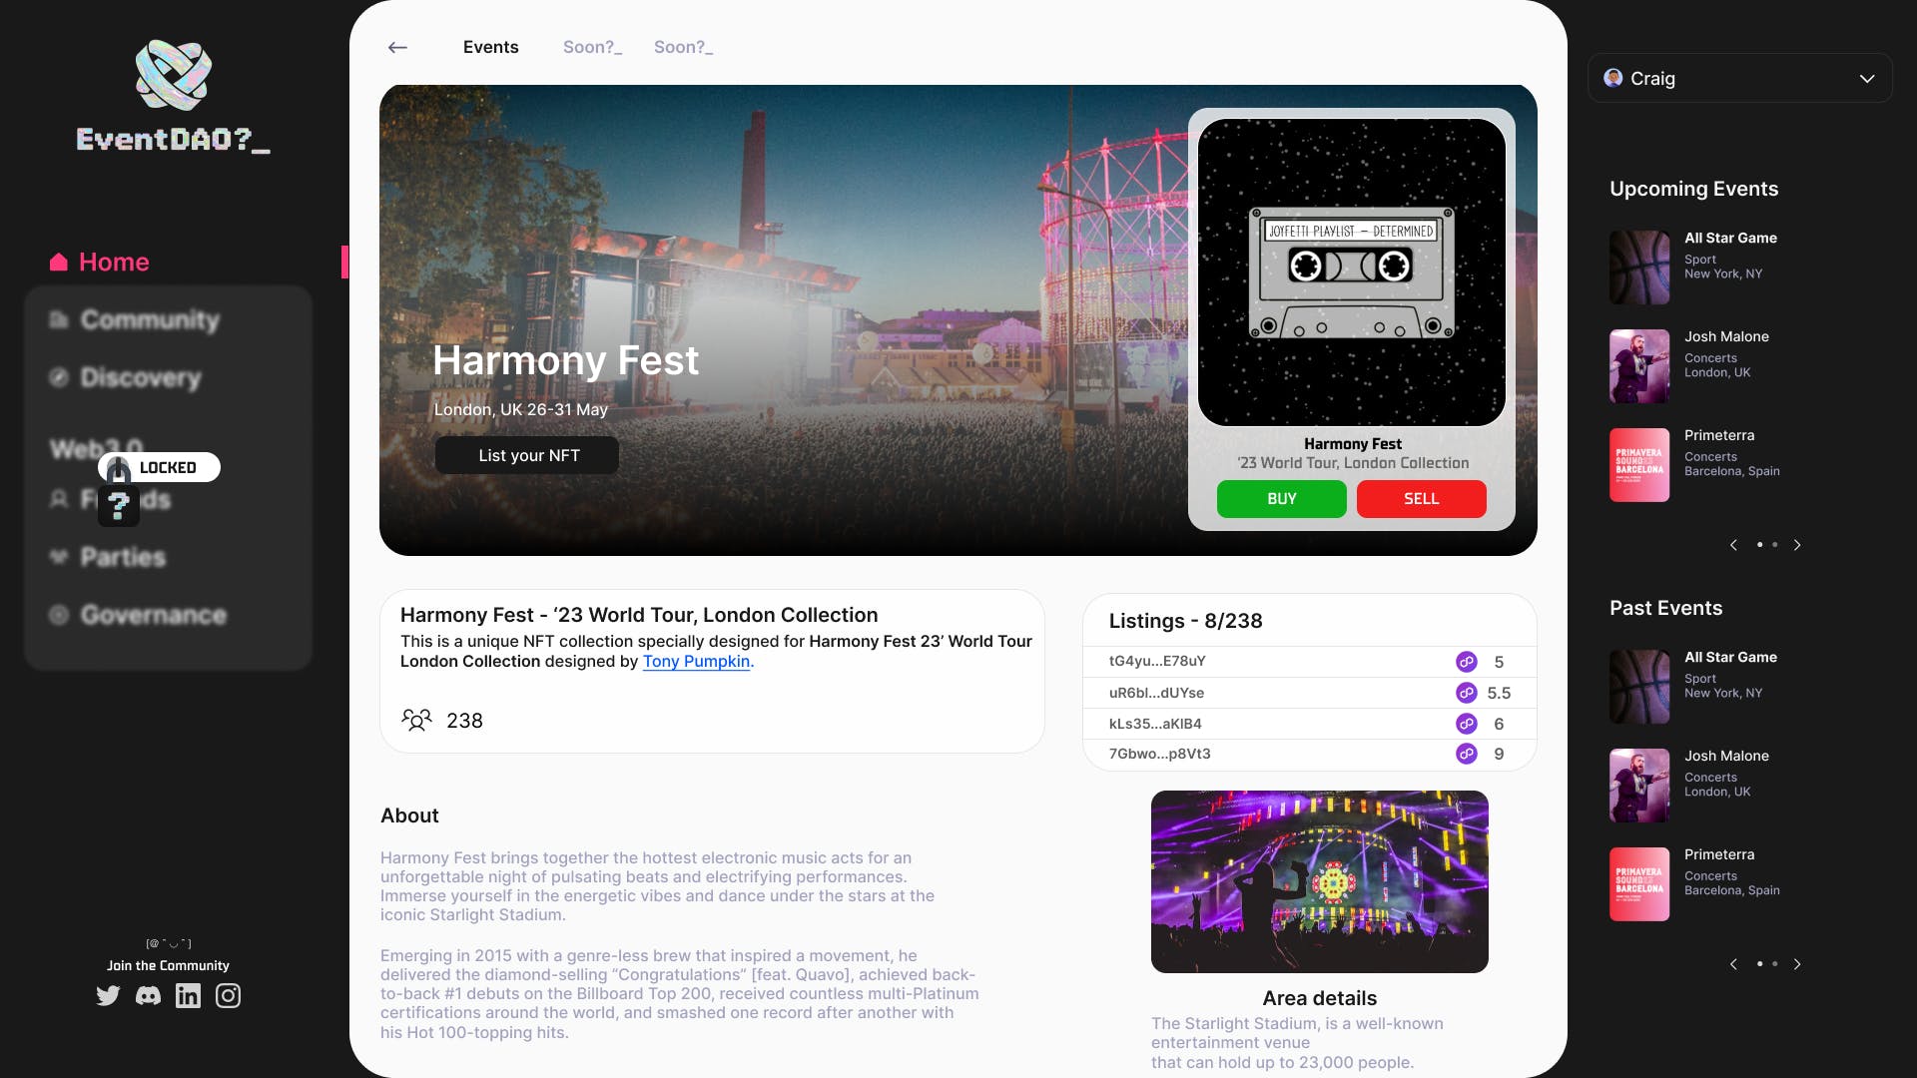Screen dimensions: 1917x1078
Task: Expand the Past Events next arrow
Action: pyautogui.click(x=1797, y=963)
